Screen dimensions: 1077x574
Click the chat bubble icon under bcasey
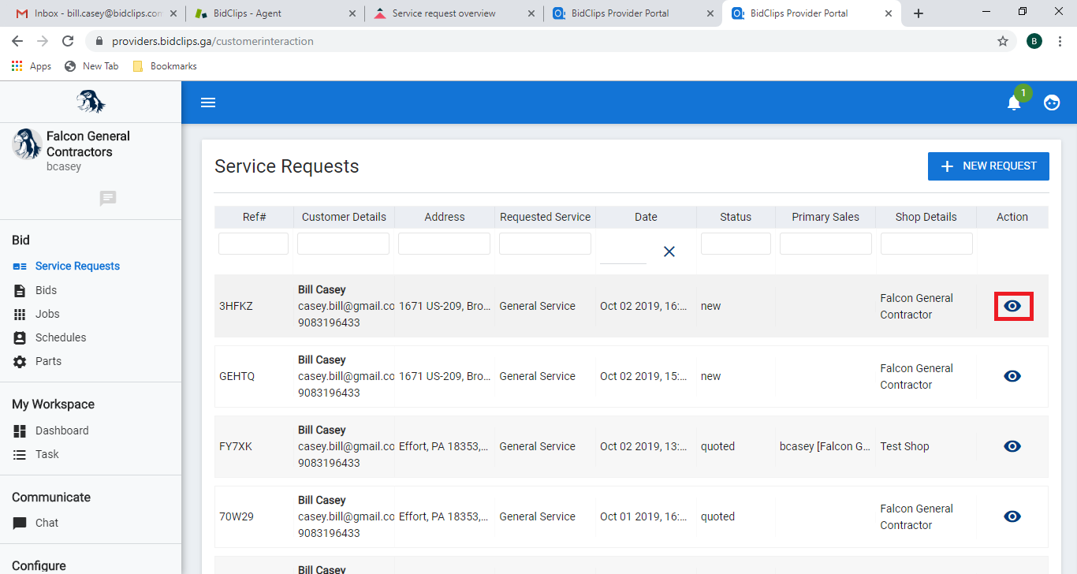[108, 199]
